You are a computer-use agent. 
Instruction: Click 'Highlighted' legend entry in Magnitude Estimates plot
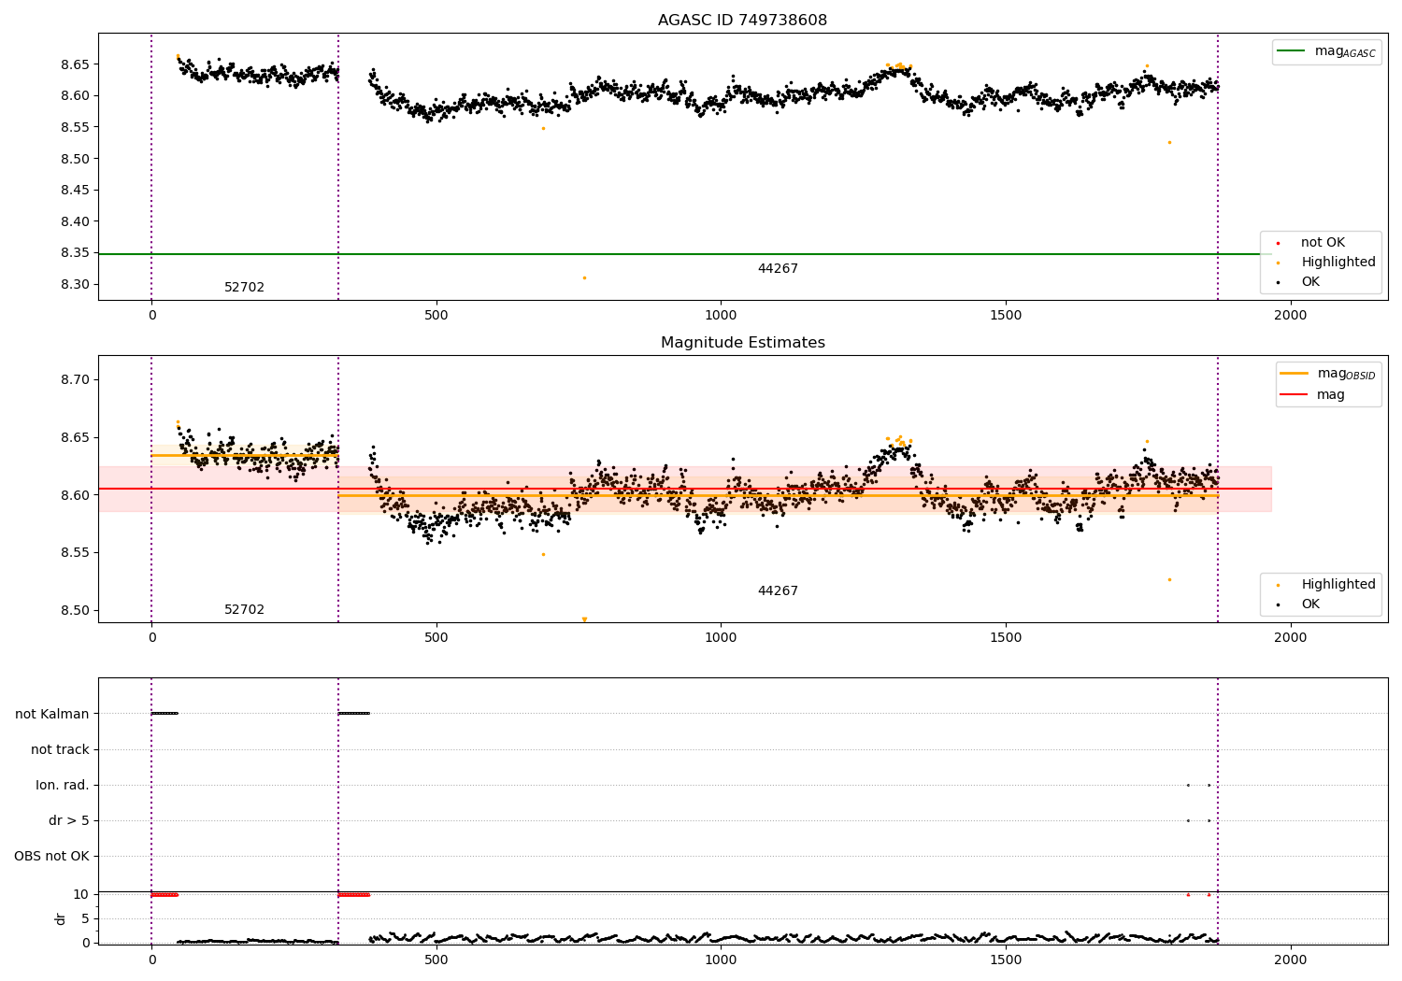1338,585
